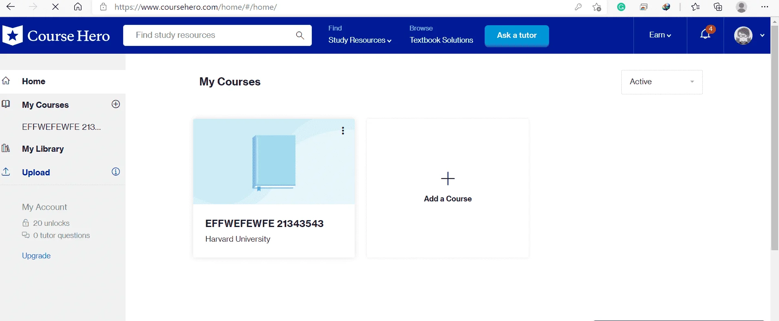
Task: Open notifications bell with 4 alerts
Action: 706,34
